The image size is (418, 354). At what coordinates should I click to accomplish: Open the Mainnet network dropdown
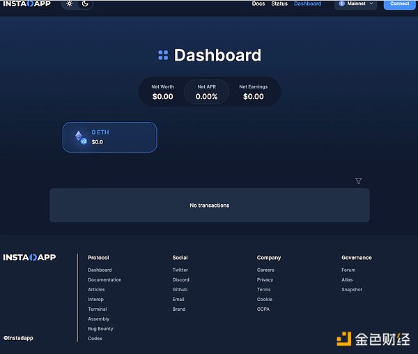click(356, 3)
